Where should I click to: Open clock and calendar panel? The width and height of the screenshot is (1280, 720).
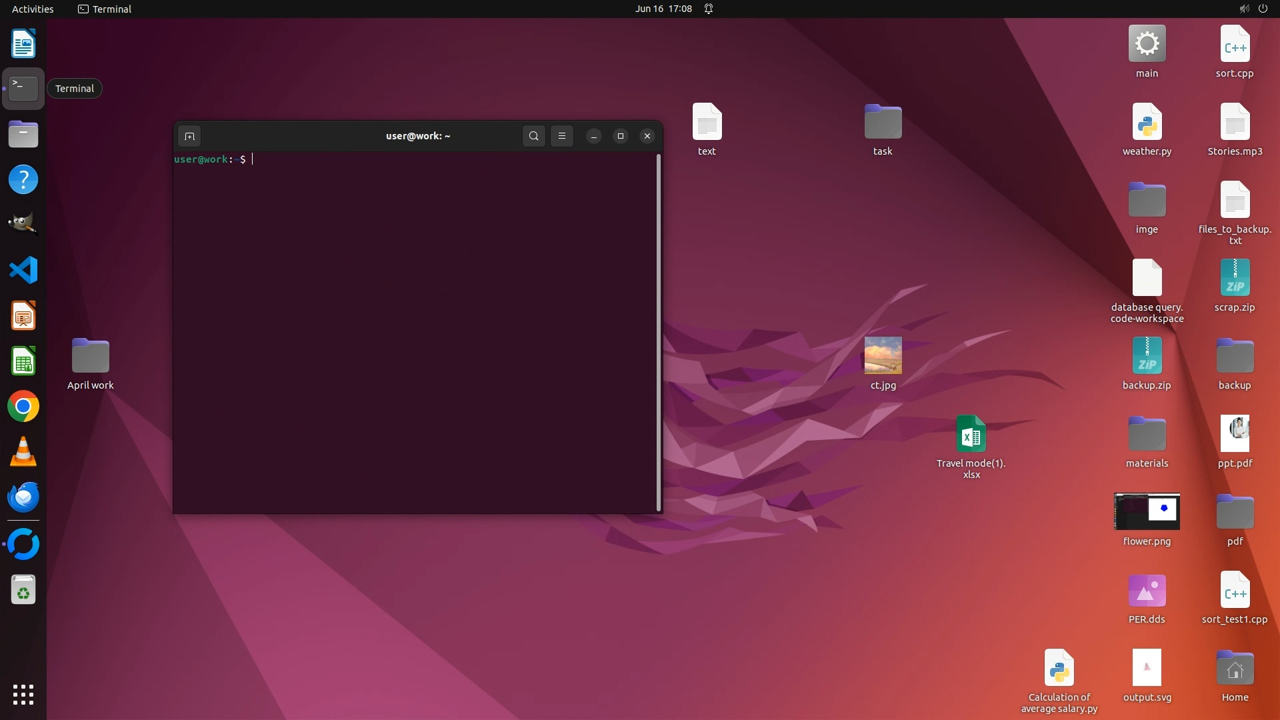(x=663, y=9)
